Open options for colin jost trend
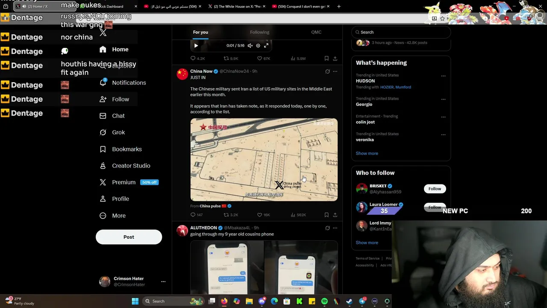The height and width of the screenshot is (308, 547). (x=443, y=117)
